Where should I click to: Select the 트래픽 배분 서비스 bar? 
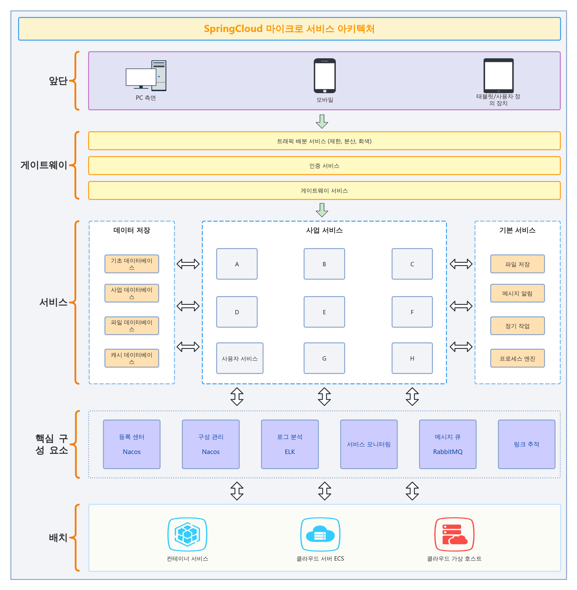324,141
